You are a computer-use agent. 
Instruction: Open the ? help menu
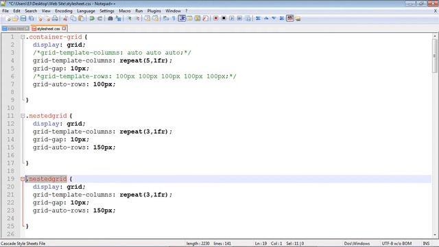[x=186, y=11]
